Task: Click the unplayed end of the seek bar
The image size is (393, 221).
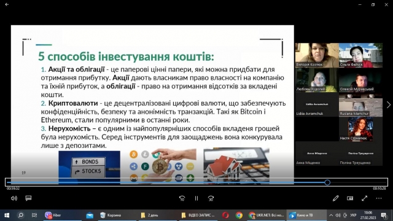Action: [x=359, y=182]
